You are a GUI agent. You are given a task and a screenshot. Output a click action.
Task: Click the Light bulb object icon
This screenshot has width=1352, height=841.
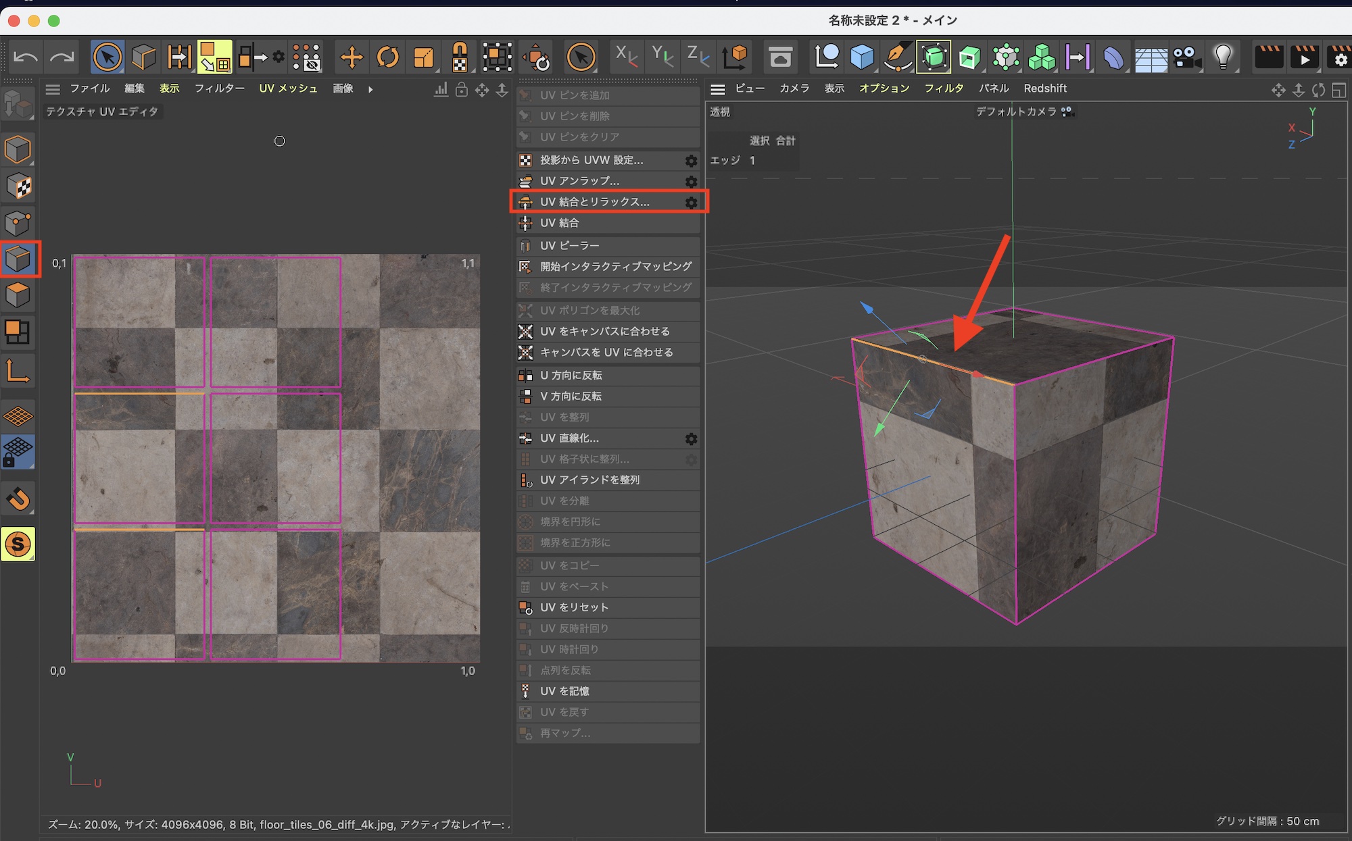tap(1223, 57)
